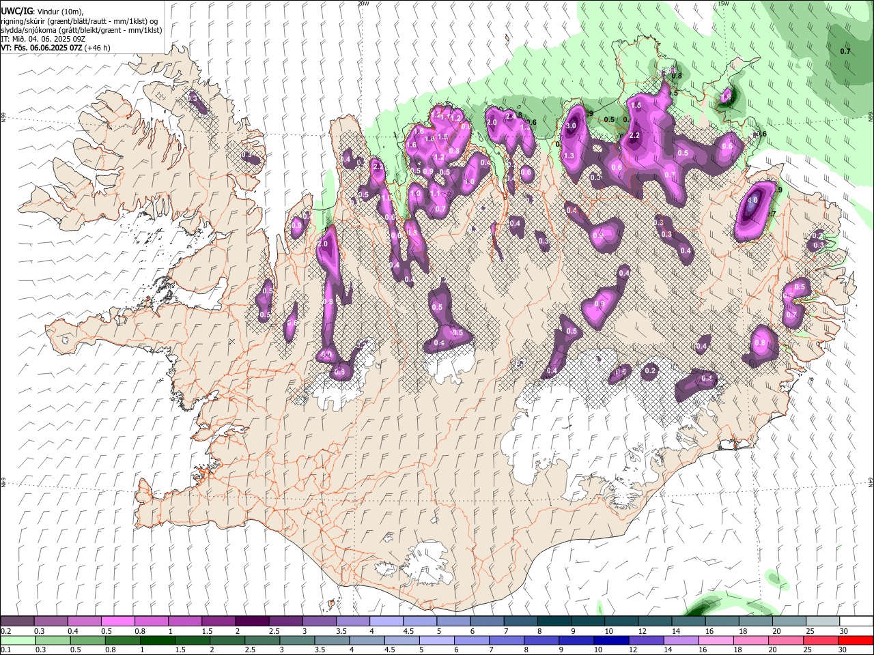The width and height of the screenshot is (874, 655).
Task: Click the title text 'UWC/IG: Vindur (10m),'
Action: pos(42,11)
